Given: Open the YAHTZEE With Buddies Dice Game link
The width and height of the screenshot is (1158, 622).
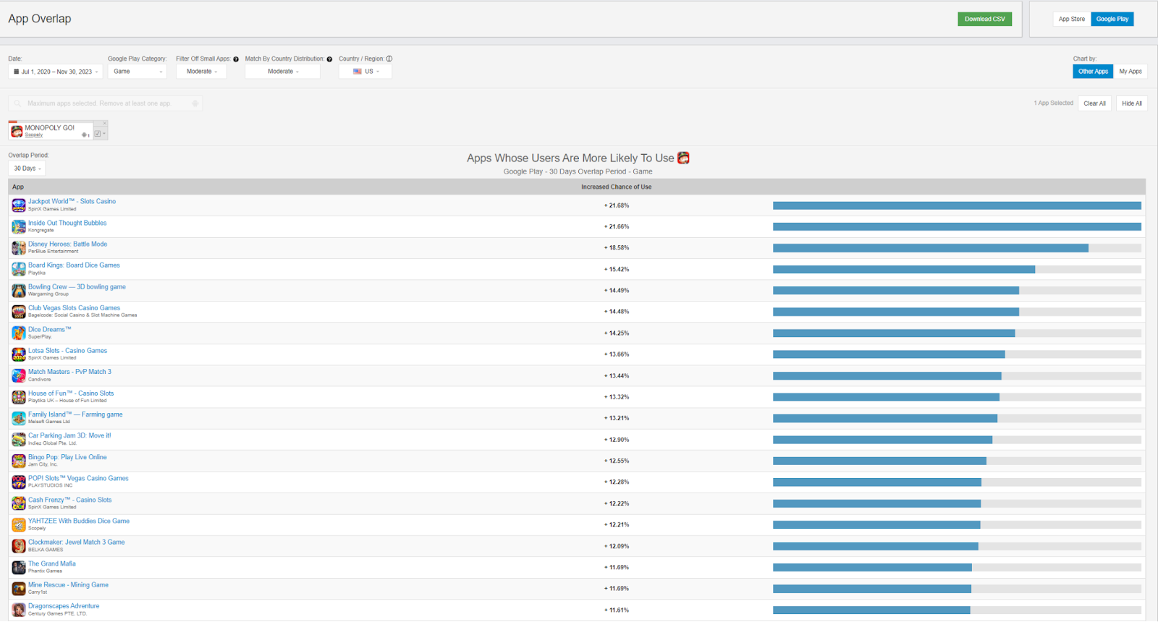Looking at the screenshot, I should tap(79, 521).
